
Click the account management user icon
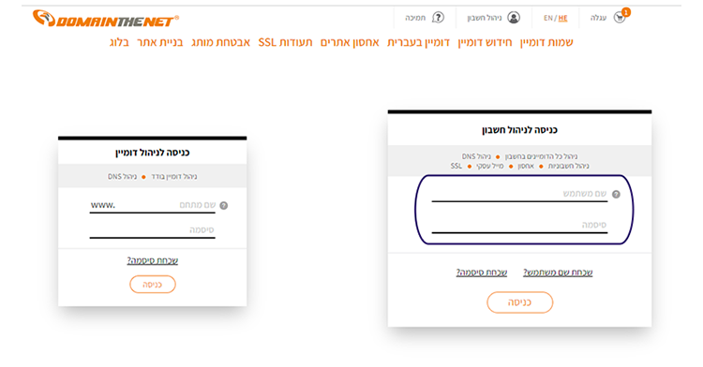pos(514,18)
